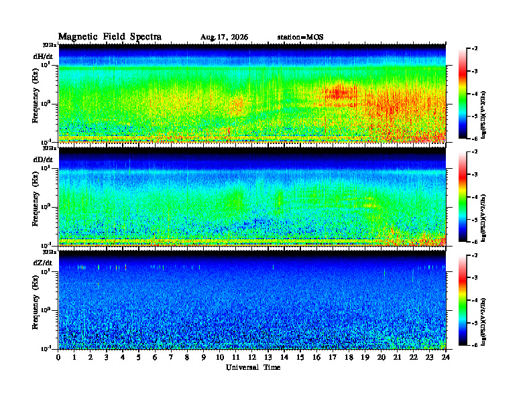Click the color bar beside the dH/dt panel
The image size is (531, 410).
(463, 94)
